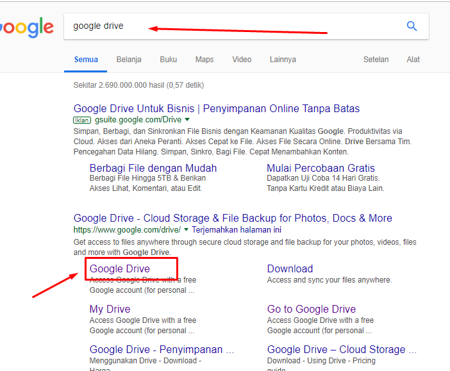The height and width of the screenshot is (371, 450).
Task: Open the Video results tab
Action: click(x=242, y=60)
